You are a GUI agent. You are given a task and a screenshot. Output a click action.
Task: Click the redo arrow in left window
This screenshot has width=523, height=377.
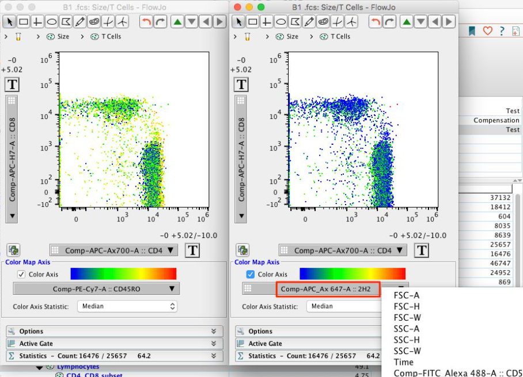[160, 22]
